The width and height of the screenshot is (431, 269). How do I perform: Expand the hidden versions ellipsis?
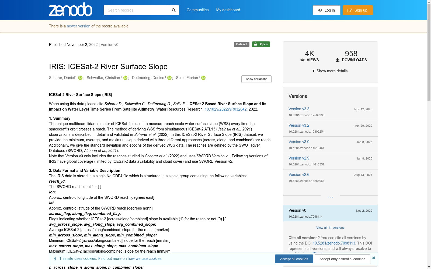point(330,197)
